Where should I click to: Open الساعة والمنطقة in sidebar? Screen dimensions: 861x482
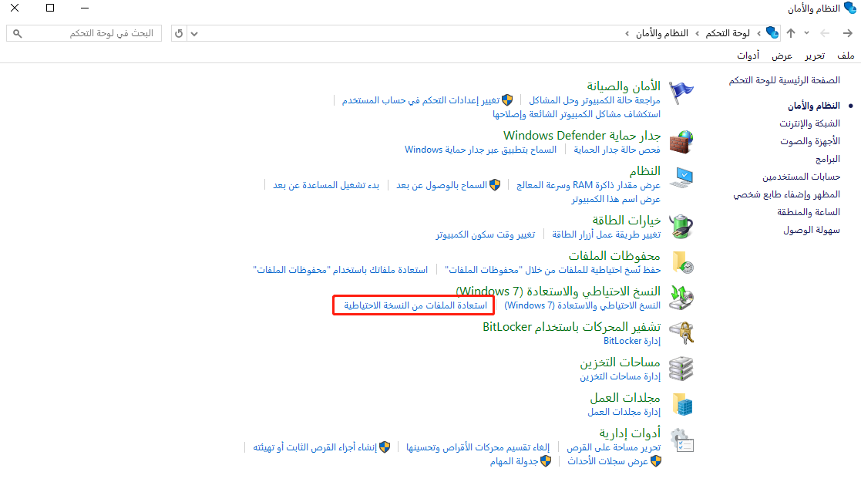pos(809,212)
